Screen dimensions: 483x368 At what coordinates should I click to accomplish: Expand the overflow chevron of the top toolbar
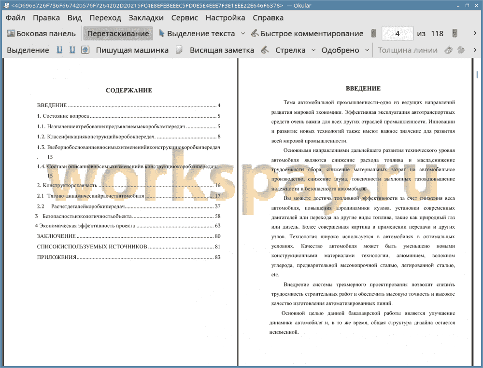point(475,33)
